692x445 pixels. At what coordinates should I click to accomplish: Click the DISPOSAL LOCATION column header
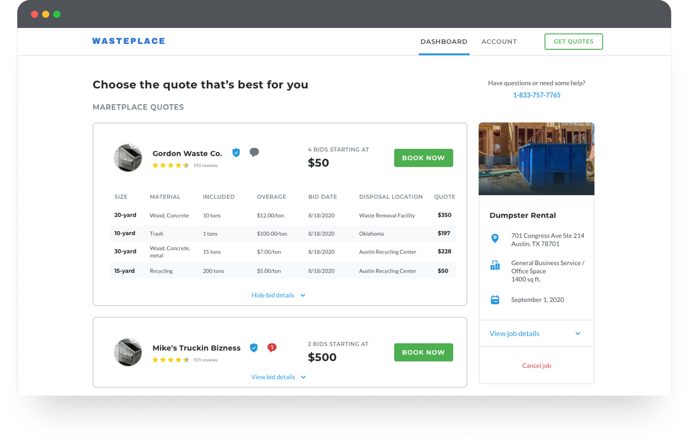tap(391, 197)
